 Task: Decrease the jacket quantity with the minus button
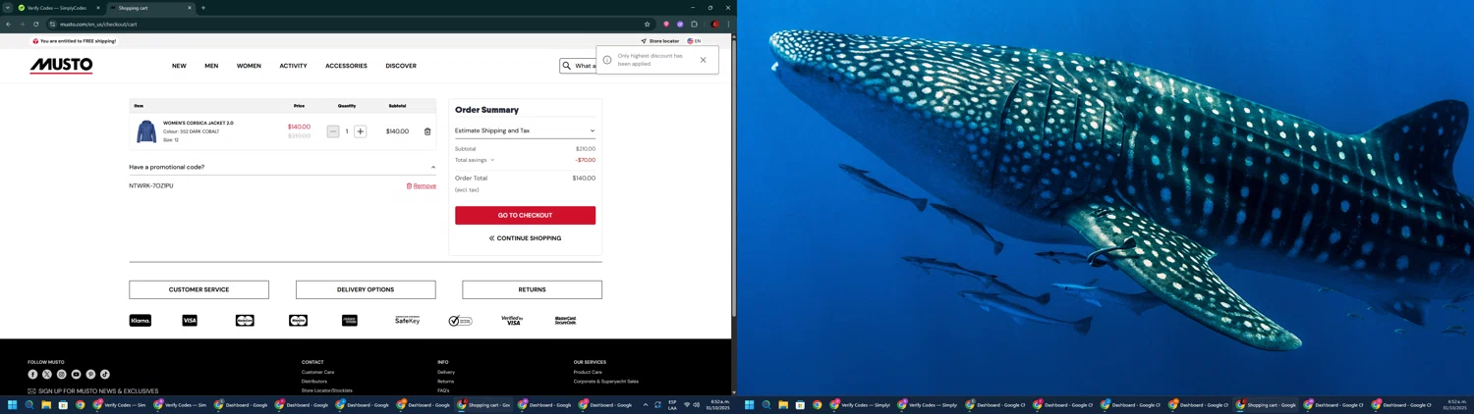333,131
